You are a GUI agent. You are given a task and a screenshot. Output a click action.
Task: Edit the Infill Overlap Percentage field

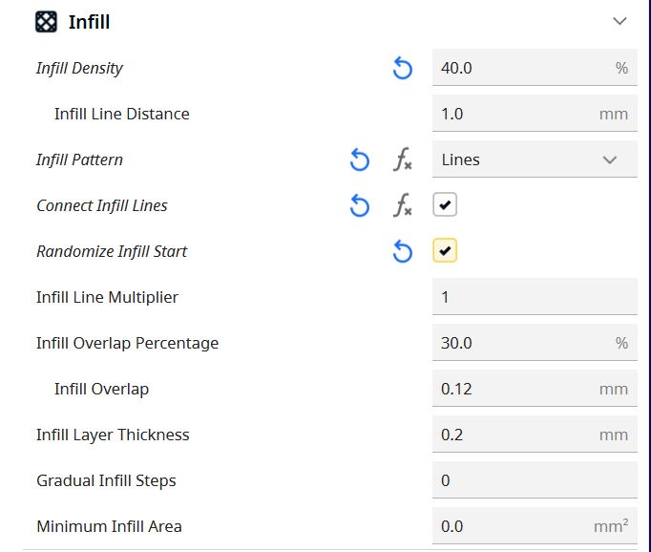click(x=535, y=343)
